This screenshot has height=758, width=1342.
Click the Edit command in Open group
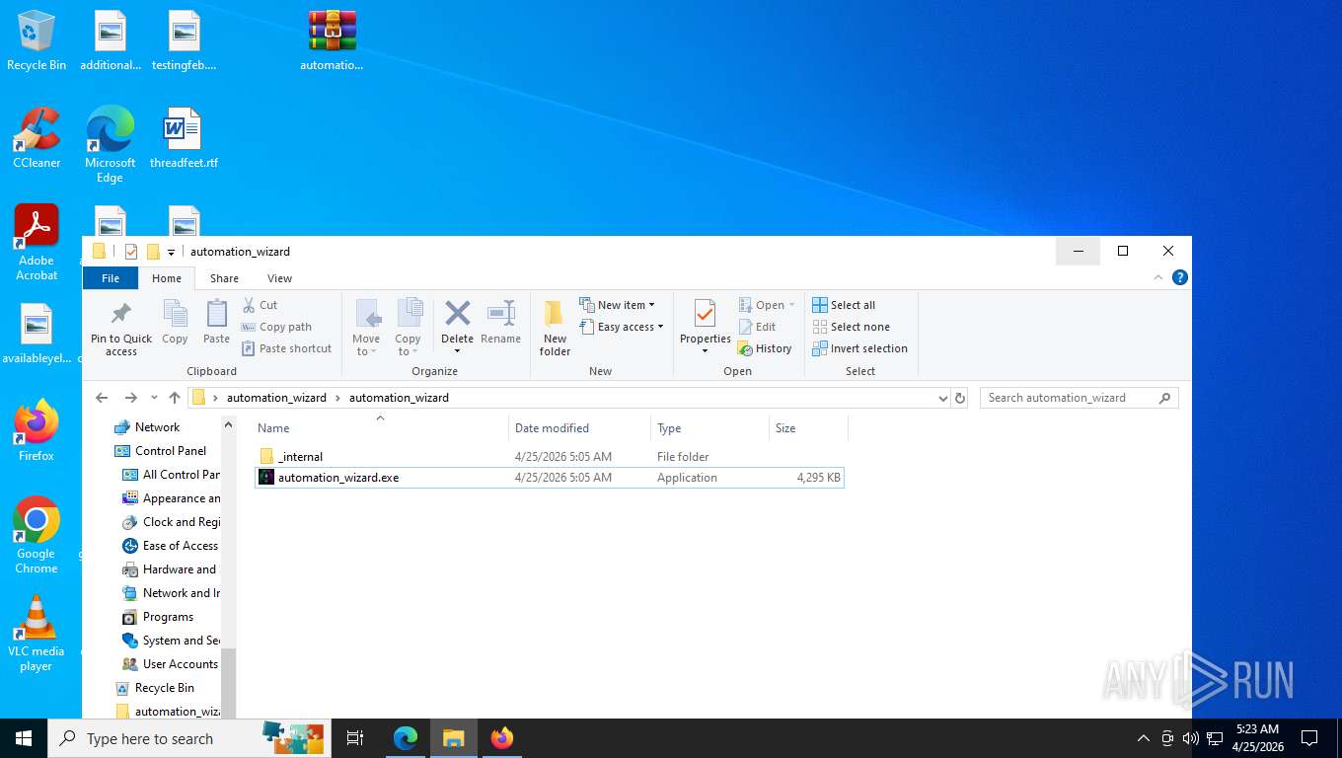tap(757, 327)
